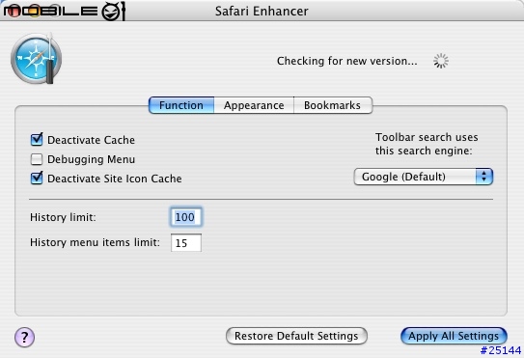The width and height of the screenshot is (524, 358).
Task: Click the blue arrows on search engine popup
Action: pos(483,177)
